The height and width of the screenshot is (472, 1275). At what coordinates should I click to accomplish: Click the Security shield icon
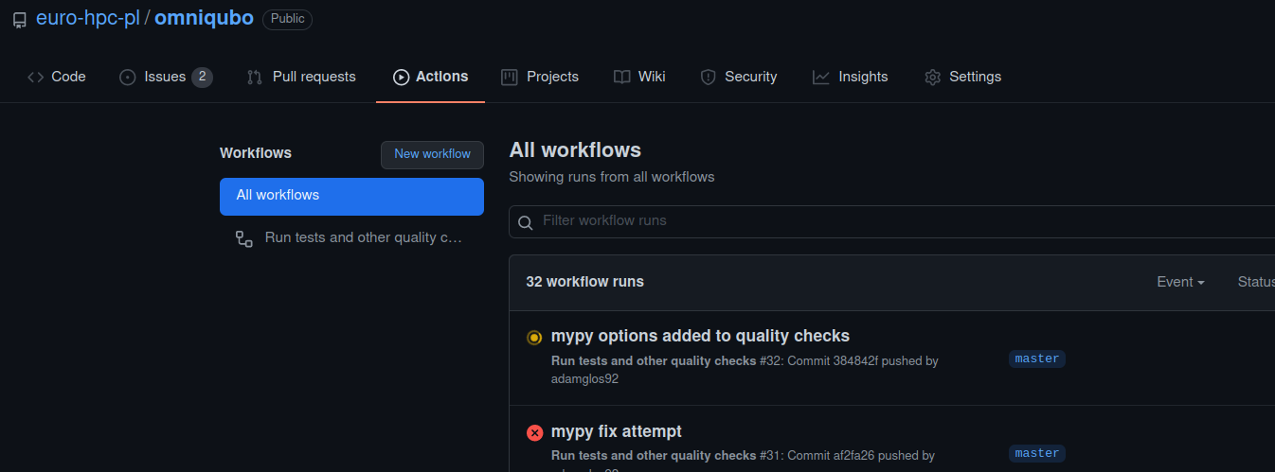[708, 78]
